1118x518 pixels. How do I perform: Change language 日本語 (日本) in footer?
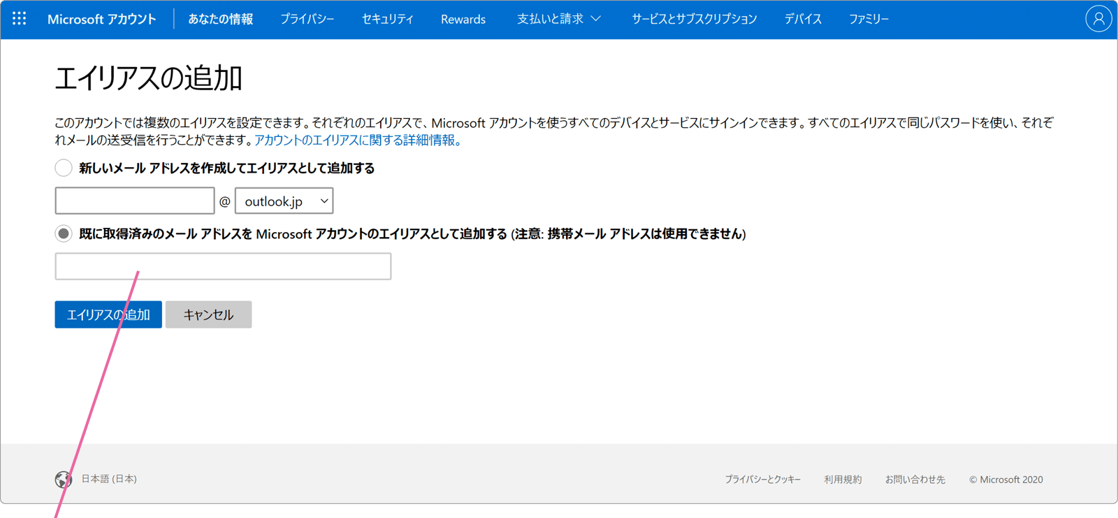[x=109, y=479]
